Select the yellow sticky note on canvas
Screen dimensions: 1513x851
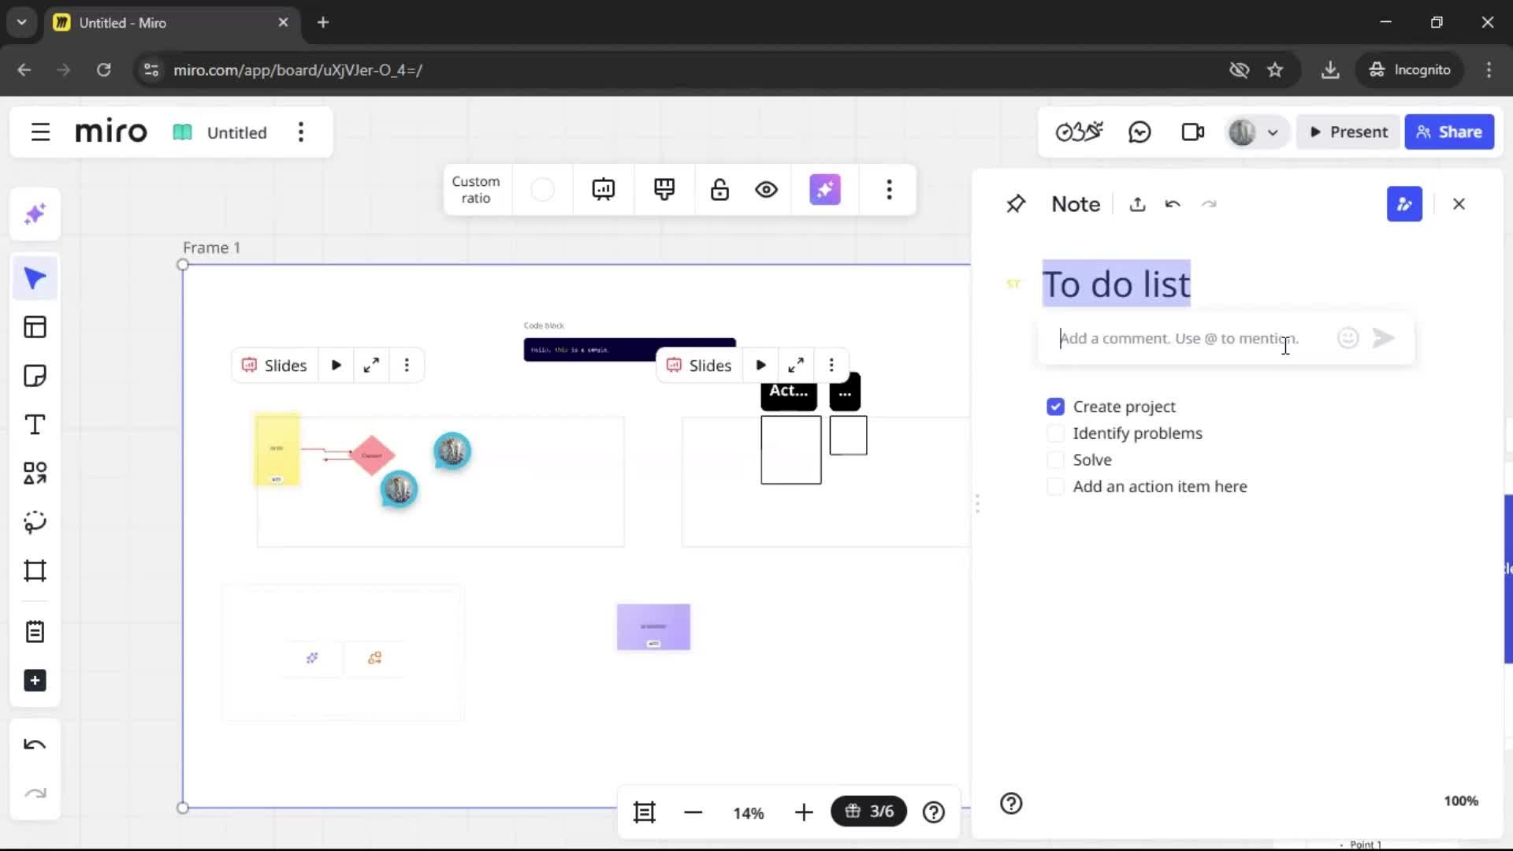click(x=277, y=449)
